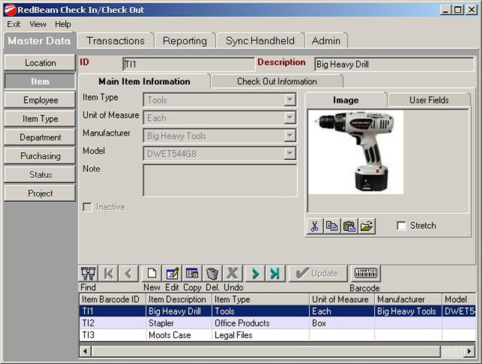Select the Image tab
This screenshot has width=482, height=364.
pos(346,100)
